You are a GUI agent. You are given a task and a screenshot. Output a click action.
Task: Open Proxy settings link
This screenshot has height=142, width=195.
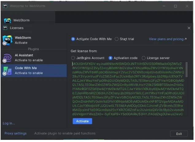click(x=16, y=133)
